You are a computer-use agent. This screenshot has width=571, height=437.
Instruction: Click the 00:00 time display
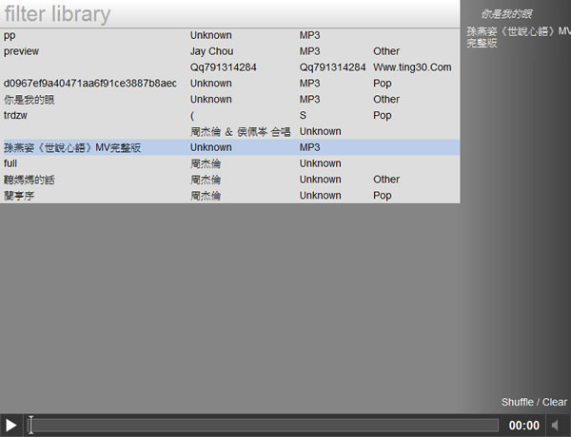tap(523, 426)
